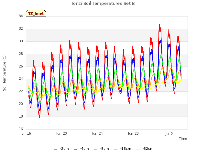207x155 pixels.
Task: Click the Jul 2 date tick label
Action: [x=169, y=134]
